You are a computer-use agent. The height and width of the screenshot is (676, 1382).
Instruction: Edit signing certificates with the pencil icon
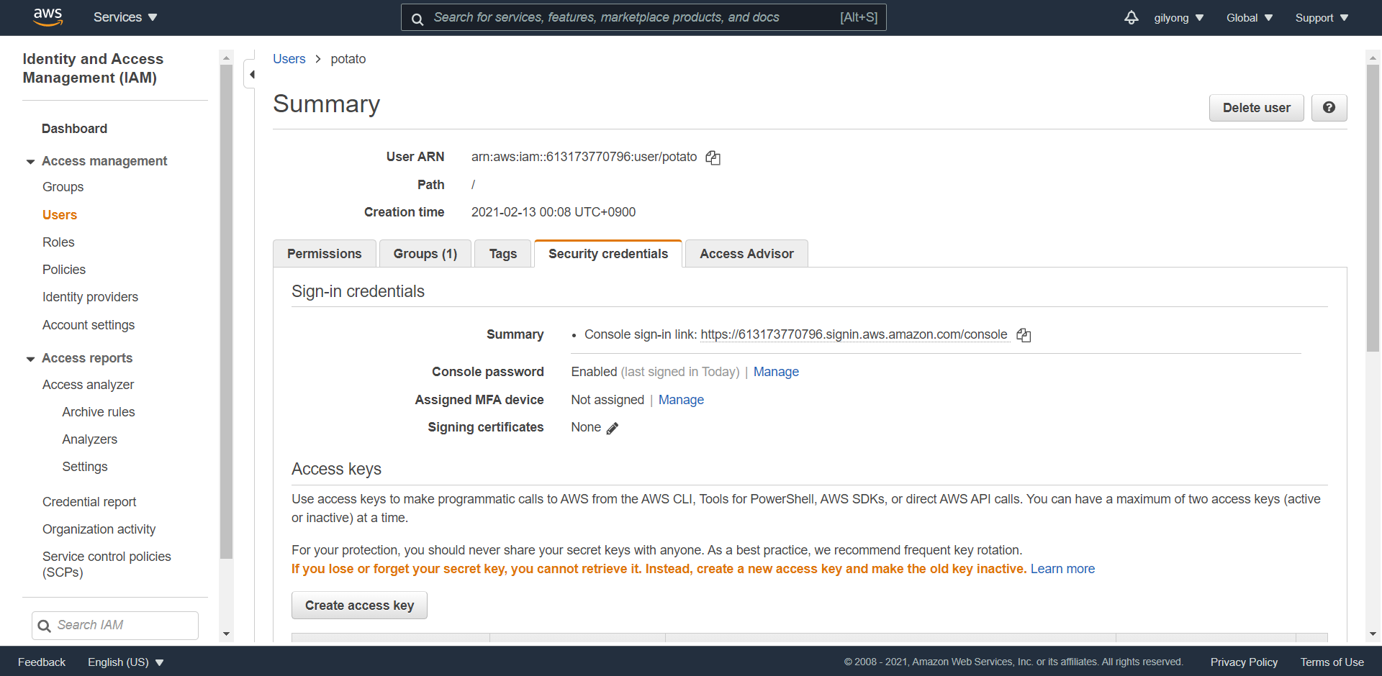point(613,428)
